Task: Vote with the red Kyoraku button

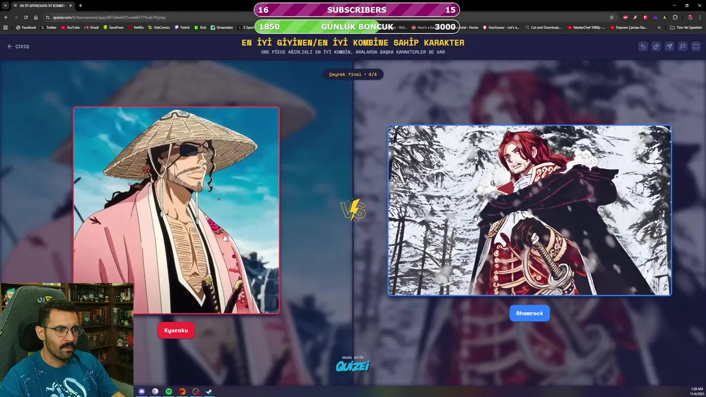Action: [176, 330]
